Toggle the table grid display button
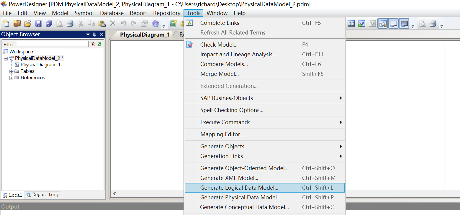 click(x=404, y=23)
